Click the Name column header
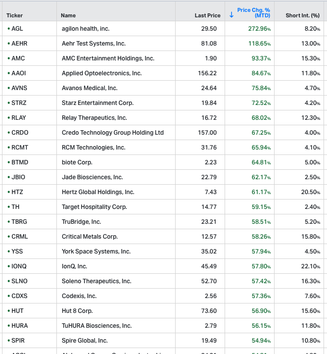The width and height of the screenshot is (327, 354). (68, 15)
